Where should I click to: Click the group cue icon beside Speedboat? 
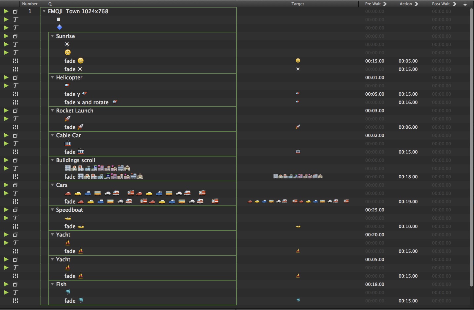click(x=15, y=210)
